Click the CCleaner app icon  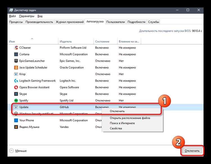tap(16, 48)
